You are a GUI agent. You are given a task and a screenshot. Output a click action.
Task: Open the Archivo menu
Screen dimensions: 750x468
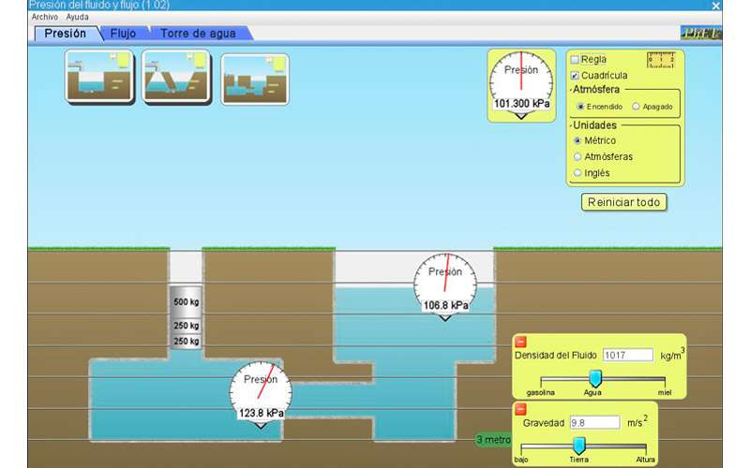(43, 17)
